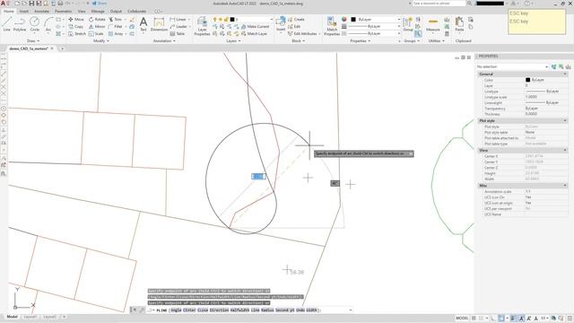Switch to the Model layout tab
This screenshot has height=323, width=574.
(12, 317)
